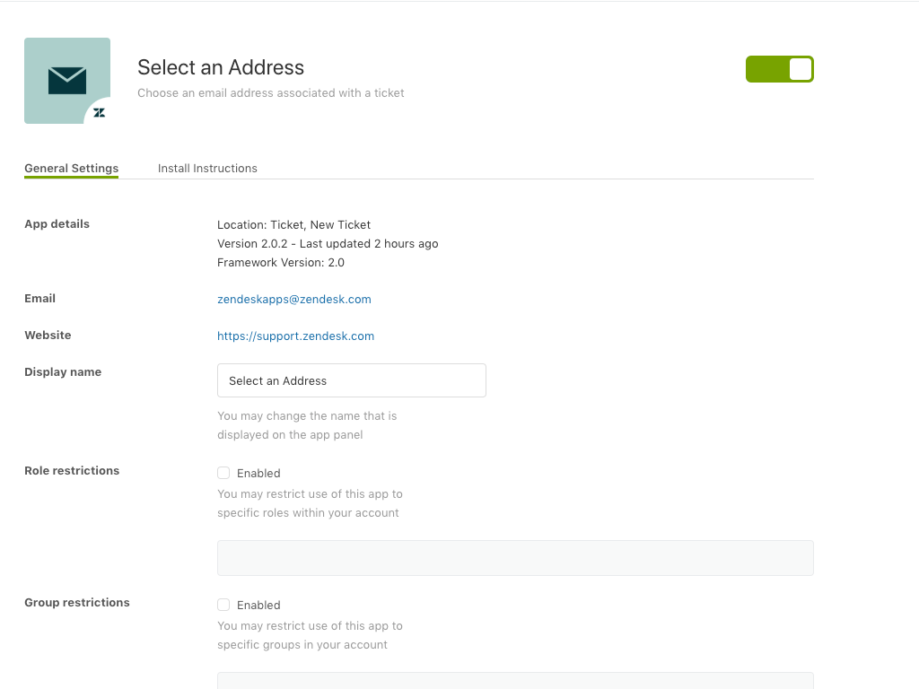Image resolution: width=919 pixels, height=689 pixels.
Task: Click the Framework Version: 2.0 text
Action: 280,263
